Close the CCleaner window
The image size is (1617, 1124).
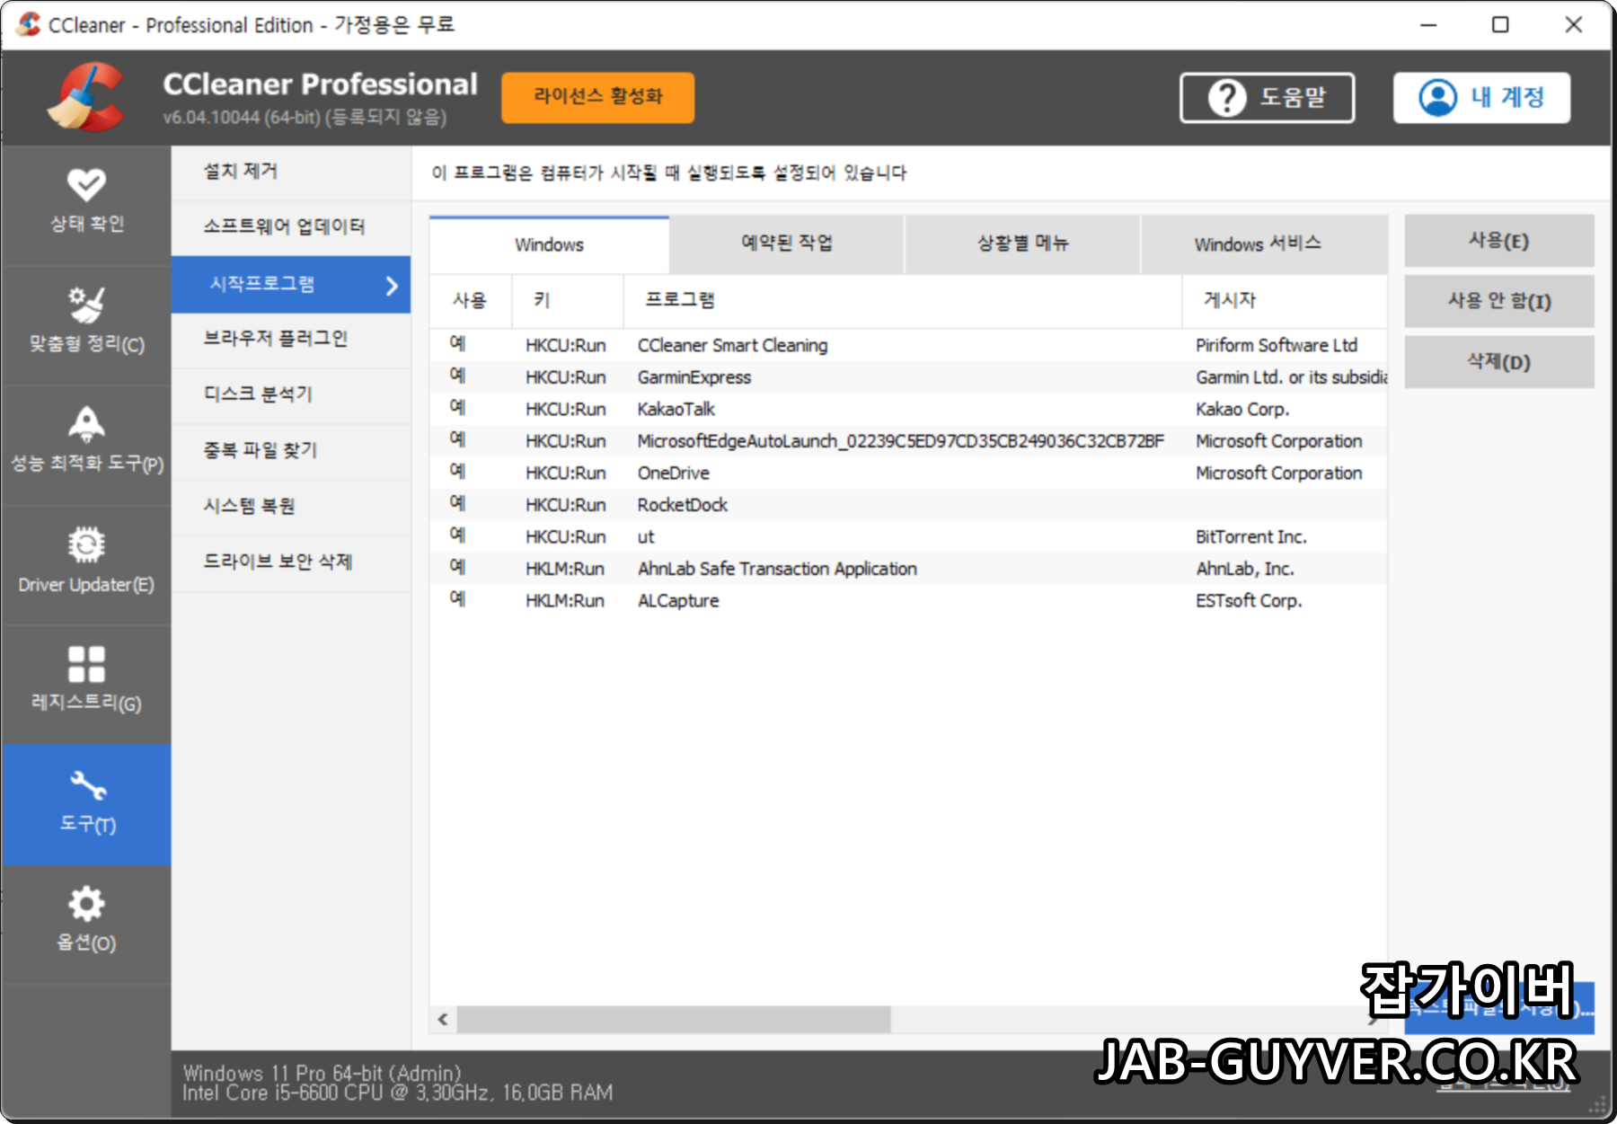(x=1573, y=25)
